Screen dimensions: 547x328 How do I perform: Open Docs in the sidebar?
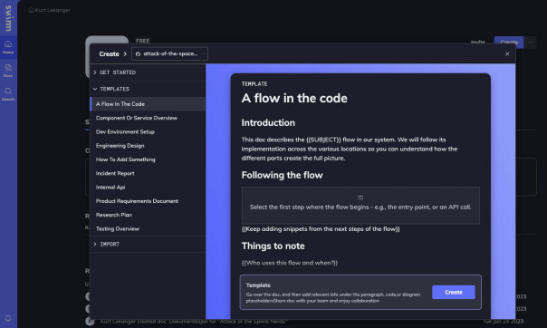click(8, 71)
